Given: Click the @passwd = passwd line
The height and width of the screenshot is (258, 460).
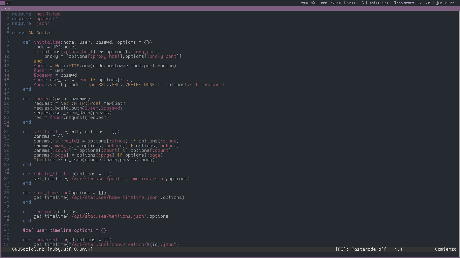Looking at the screenshot, I should click(x=55, y=75).
